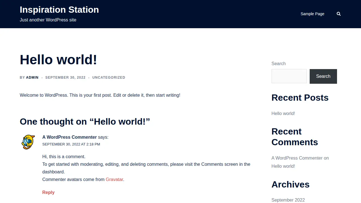Reply to the WordPress Commenter's comment
Image resolution: width=361 pixels, height=203 pixels.
pos(48,192)
